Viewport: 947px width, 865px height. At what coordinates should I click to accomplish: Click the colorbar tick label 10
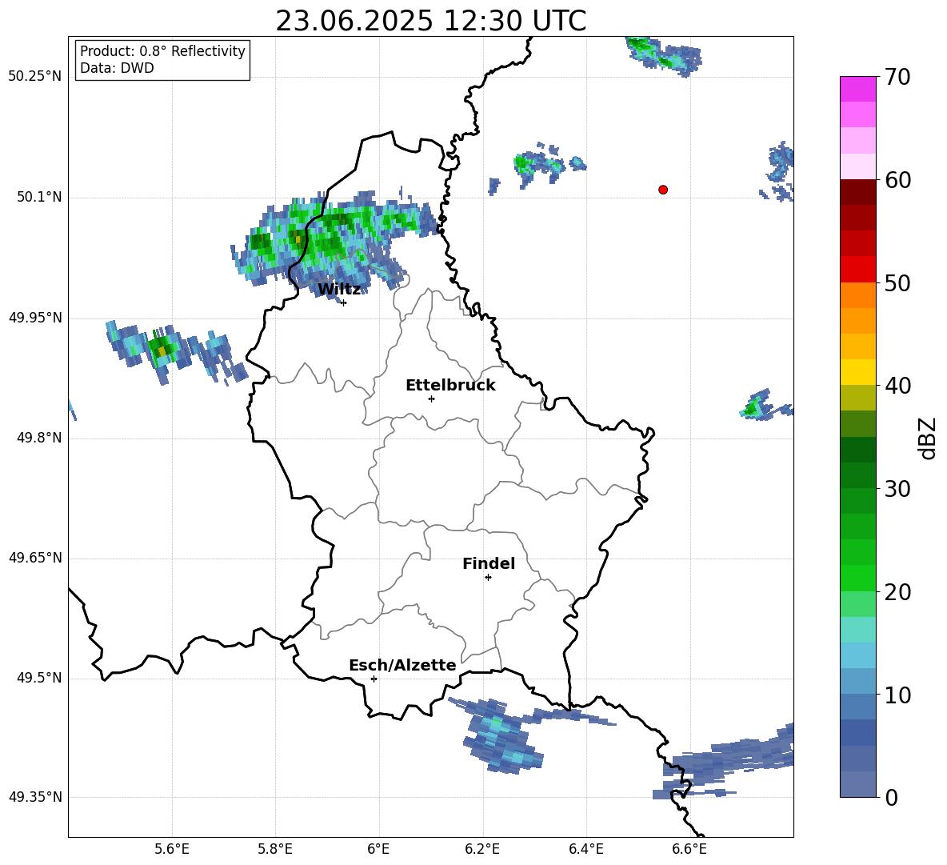pyautogui.click(x=897, y=695)
